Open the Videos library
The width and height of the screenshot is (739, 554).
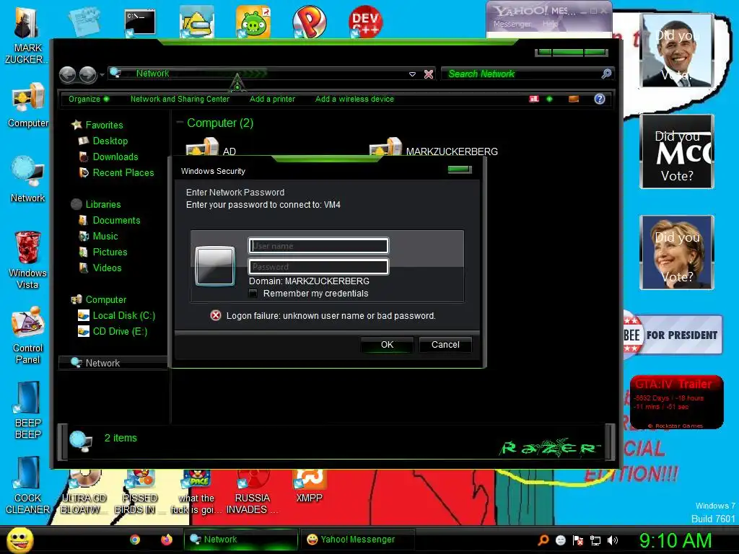pyautogui.click(x=100, y=268)
